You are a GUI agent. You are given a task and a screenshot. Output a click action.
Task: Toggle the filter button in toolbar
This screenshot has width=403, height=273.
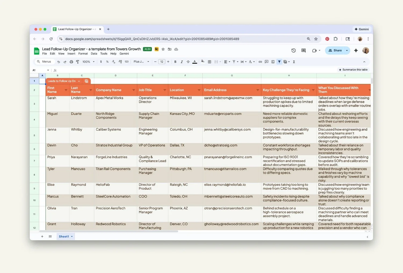(279, 62)
